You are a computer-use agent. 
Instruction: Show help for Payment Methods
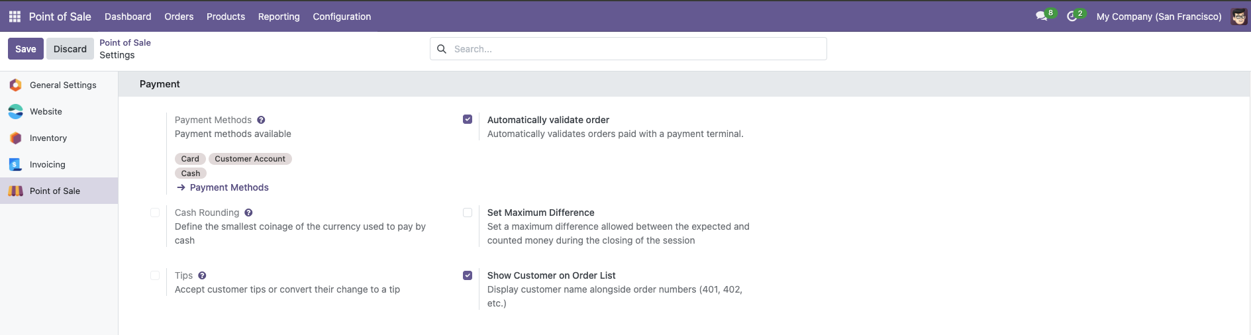(261, 120)
